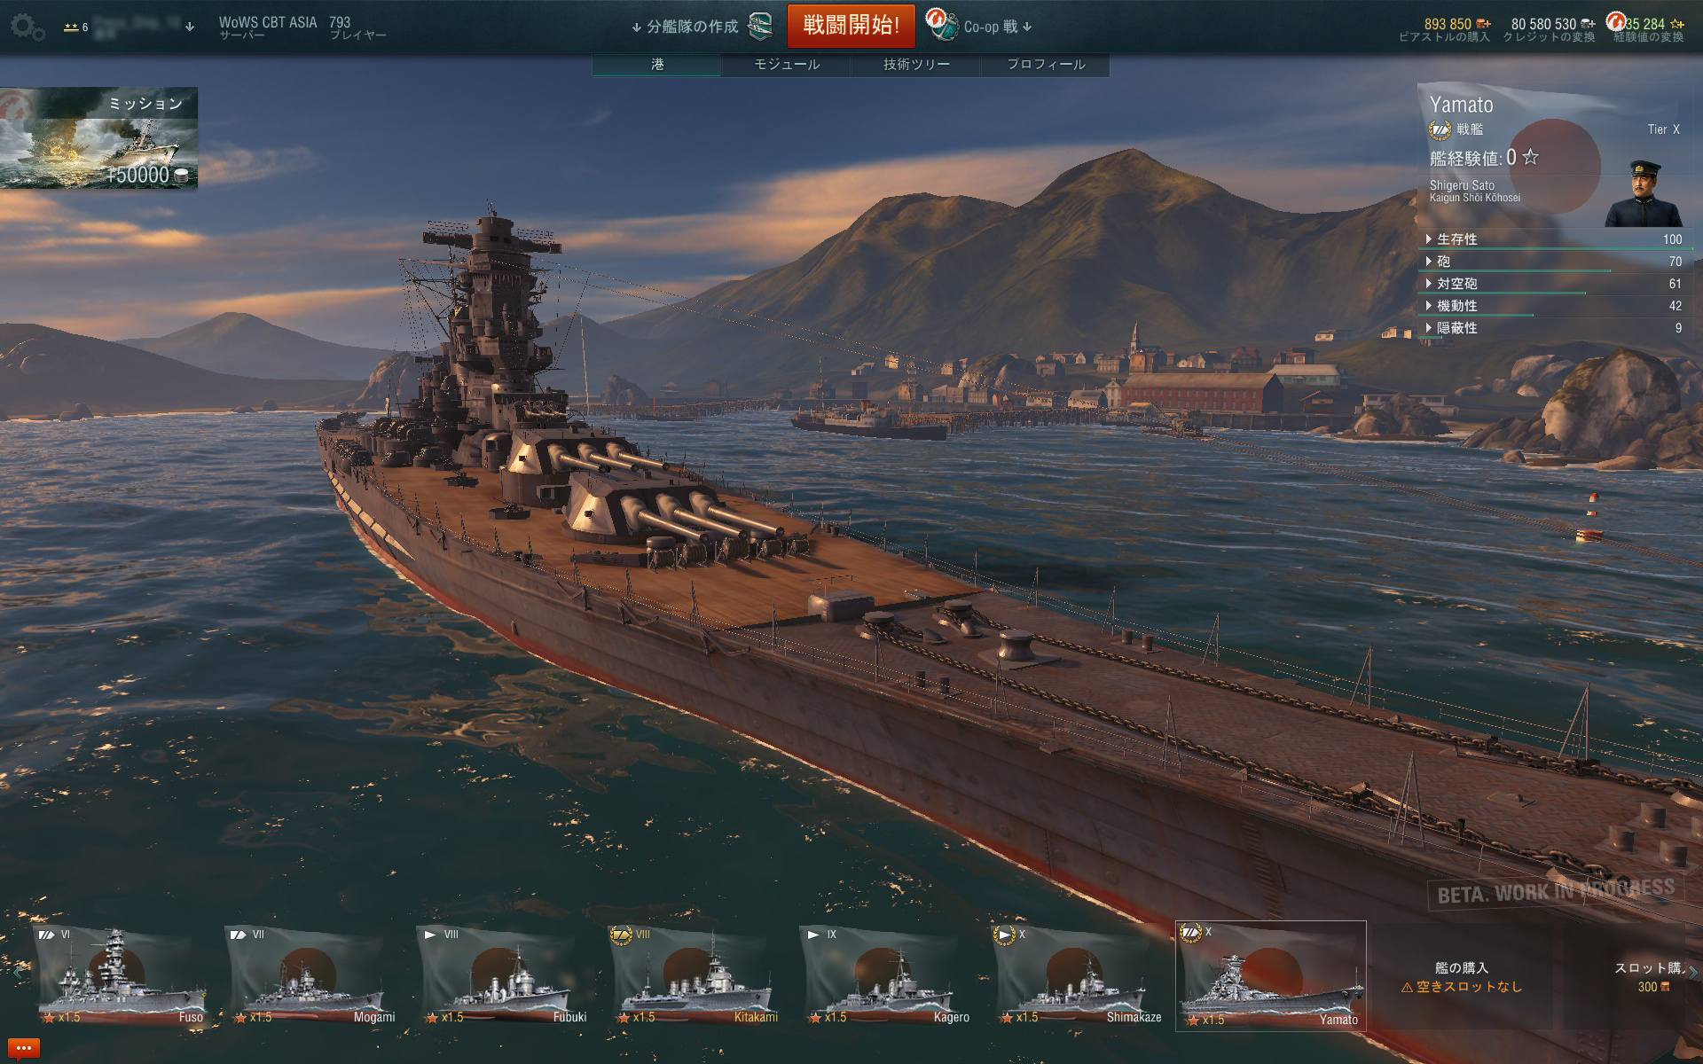Open the プロフィール tab
1703x1064 pixels.
point(1046,64)
